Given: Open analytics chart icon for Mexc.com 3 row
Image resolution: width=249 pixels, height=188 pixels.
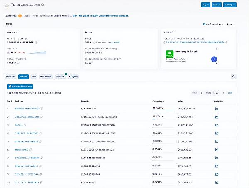Looking at the screenshot, I should [x=217, y=149].
